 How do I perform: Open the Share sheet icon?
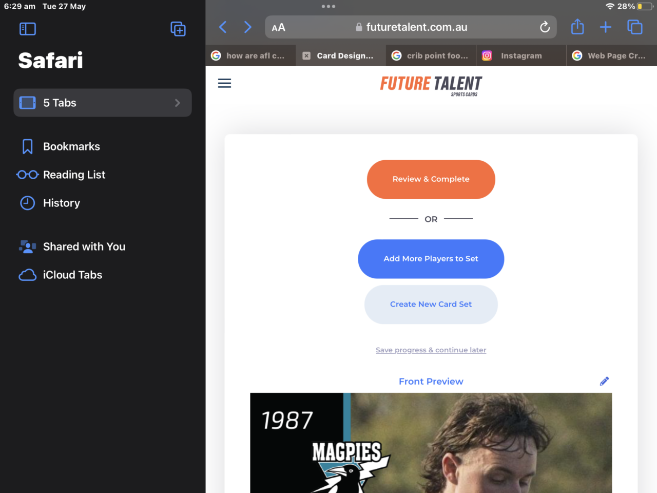point(577,27)
